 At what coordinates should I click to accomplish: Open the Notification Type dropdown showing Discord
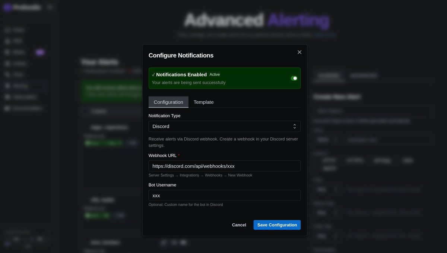225,126
